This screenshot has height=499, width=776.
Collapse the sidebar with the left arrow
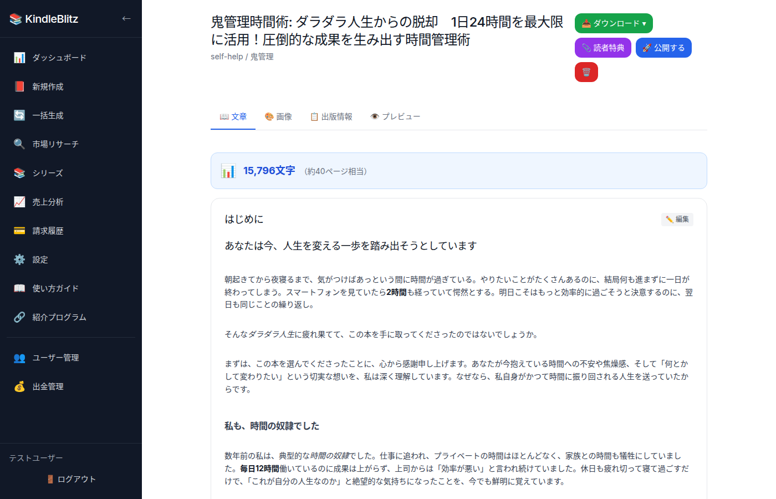[126, 18]
